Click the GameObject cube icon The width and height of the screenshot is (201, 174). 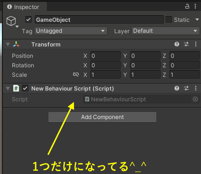point(11,21)
